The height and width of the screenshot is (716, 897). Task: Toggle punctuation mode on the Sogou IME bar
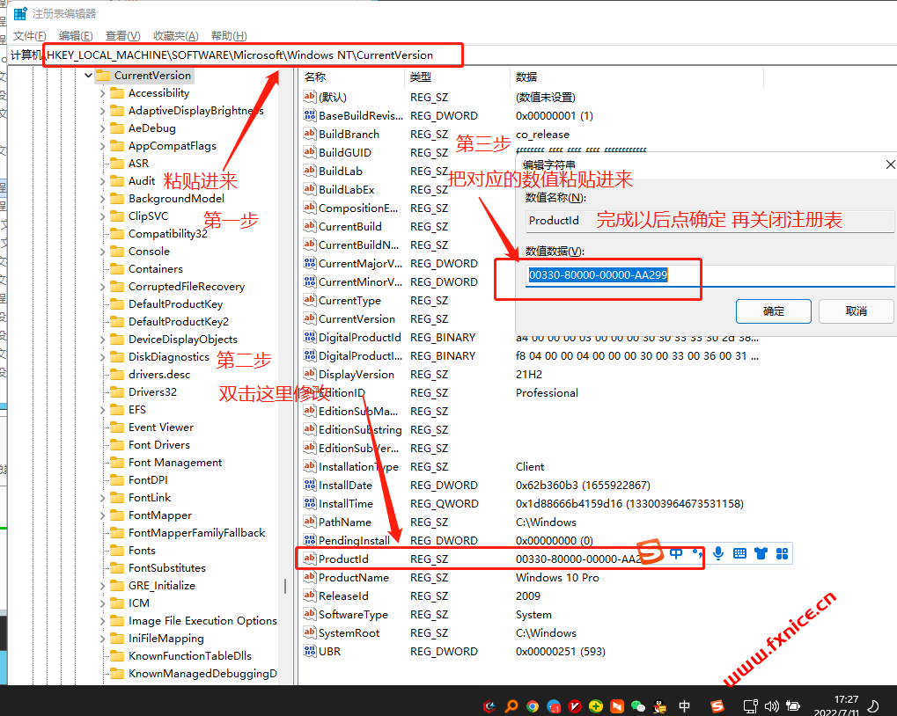(x=697, y=553)
